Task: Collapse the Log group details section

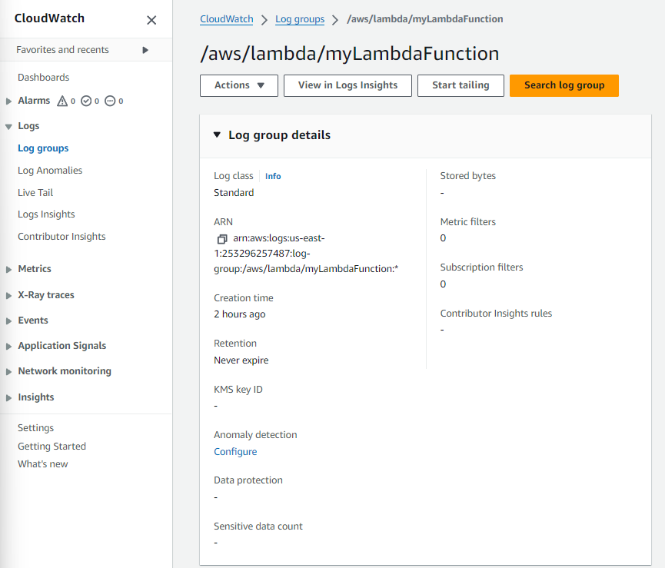Action: pyautogui.click(x=217, y=135)
